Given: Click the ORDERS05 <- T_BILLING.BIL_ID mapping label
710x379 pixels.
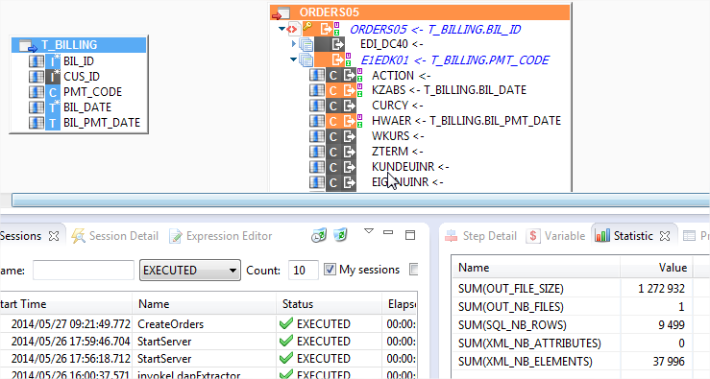Looking at the screenshot, I should click(435, 30).
